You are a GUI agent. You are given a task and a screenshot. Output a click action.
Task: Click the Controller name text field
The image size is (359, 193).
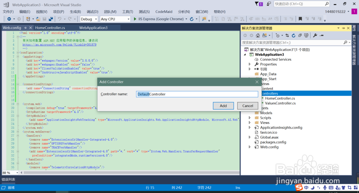click(x=197, y=94)
